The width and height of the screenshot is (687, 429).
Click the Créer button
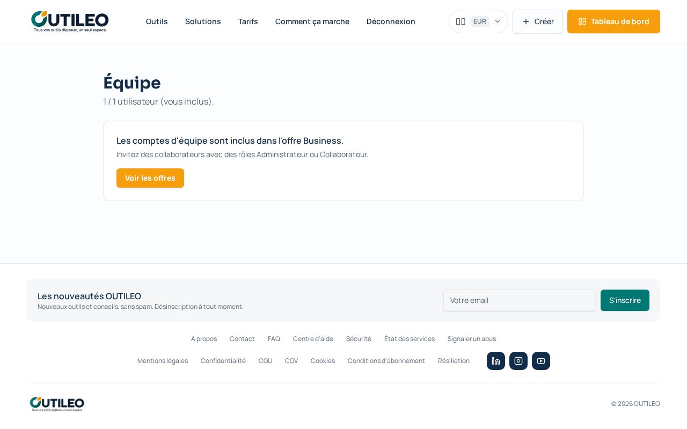coord(538,21)
